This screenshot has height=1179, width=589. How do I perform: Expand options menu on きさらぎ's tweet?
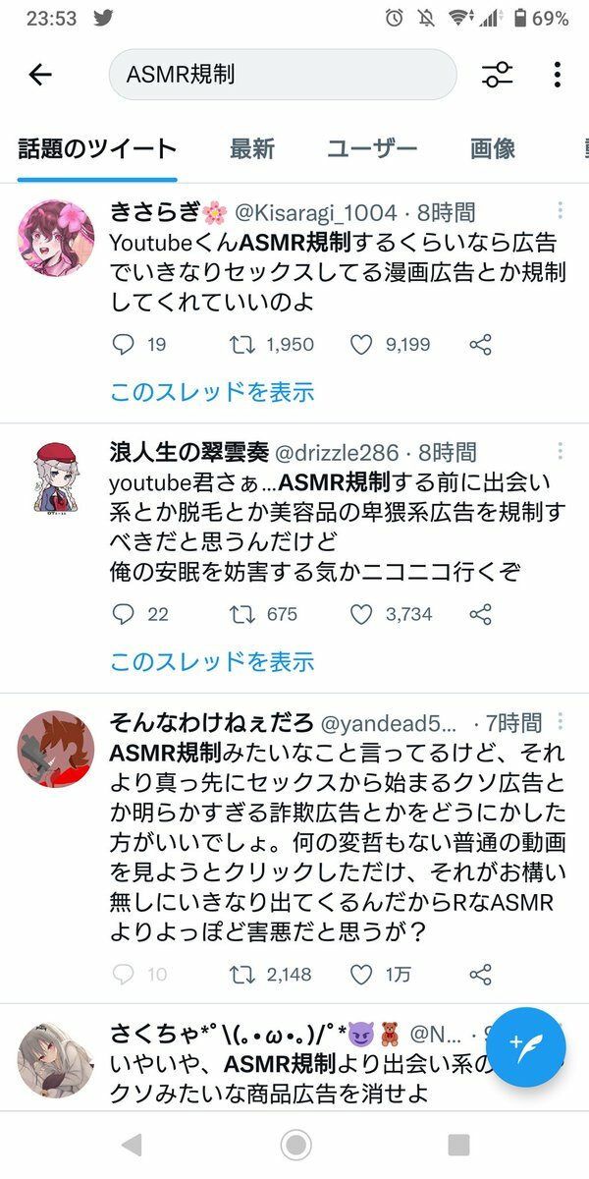click(561, 211)
